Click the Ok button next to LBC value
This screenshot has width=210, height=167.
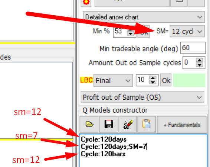coord(166,80)
